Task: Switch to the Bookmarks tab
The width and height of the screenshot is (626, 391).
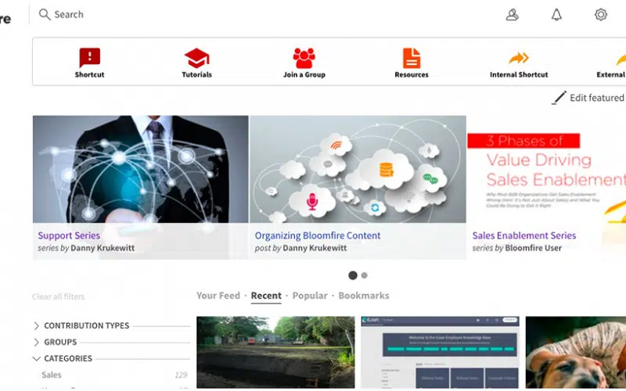Action: click(x=363, y=296)
